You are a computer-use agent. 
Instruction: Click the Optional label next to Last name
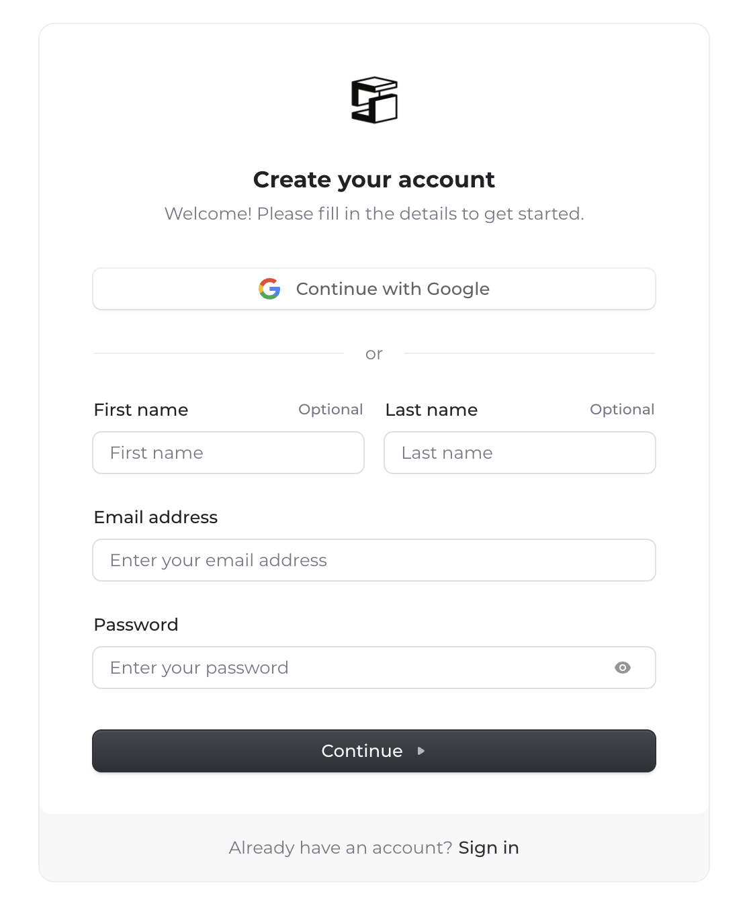tap(622, 410)
